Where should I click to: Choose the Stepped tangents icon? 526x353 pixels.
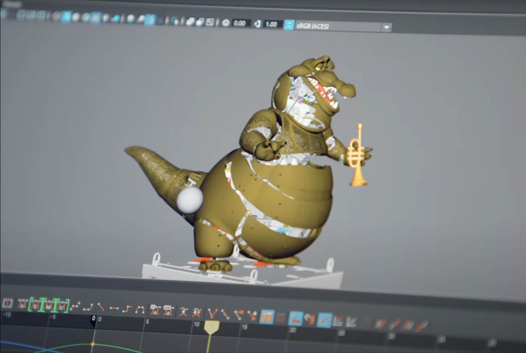[127, 309]
